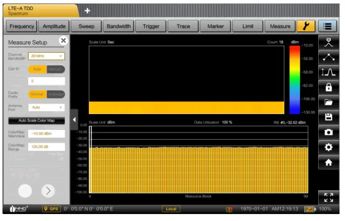
Task: Click the GPS coordinates text
Action: 88,209
